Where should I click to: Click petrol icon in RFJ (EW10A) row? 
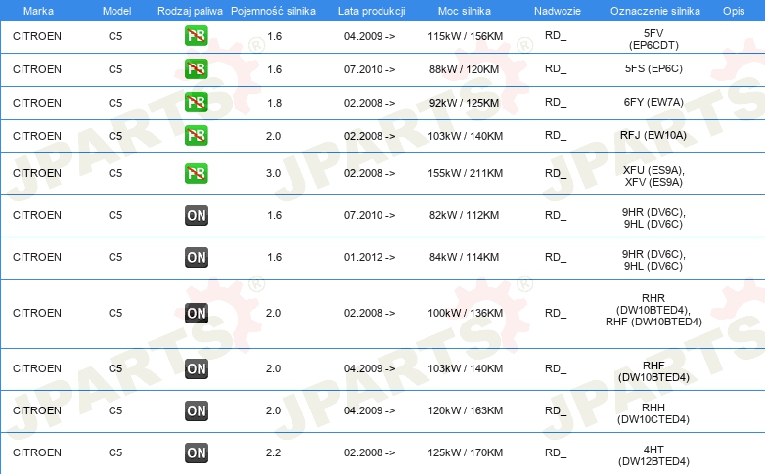pos(196,135)
